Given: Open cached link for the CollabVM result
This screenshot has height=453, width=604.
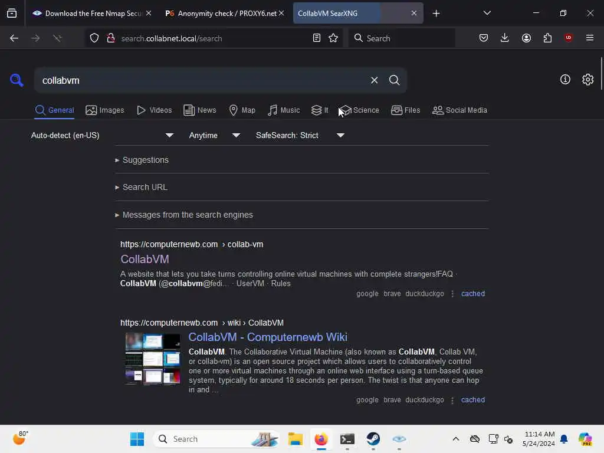Looking at the screenshot, I should (x=472, y=294).
